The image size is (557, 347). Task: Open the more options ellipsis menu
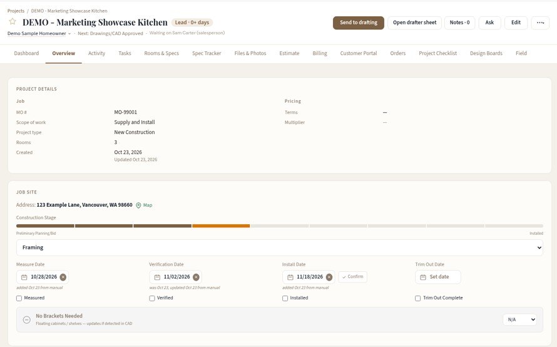tap(540, 23)
